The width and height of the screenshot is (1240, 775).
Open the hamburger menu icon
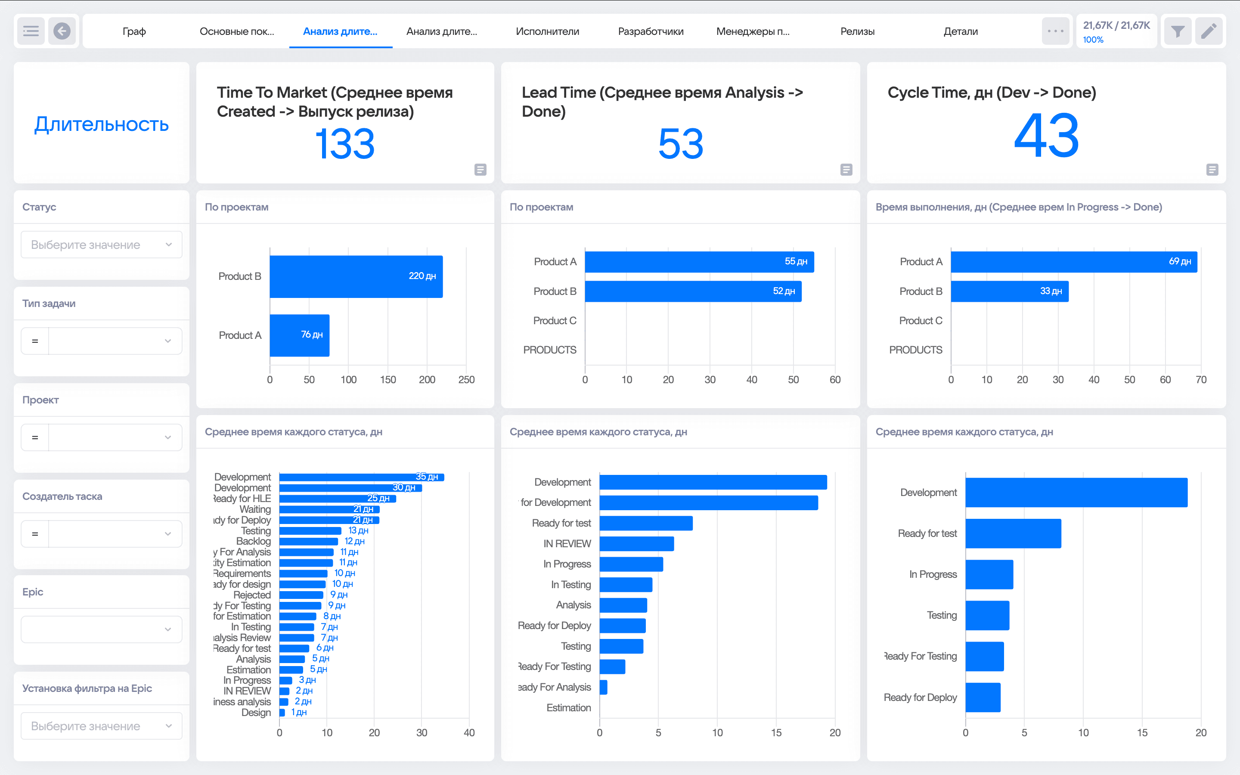click(x=31, y=31)
